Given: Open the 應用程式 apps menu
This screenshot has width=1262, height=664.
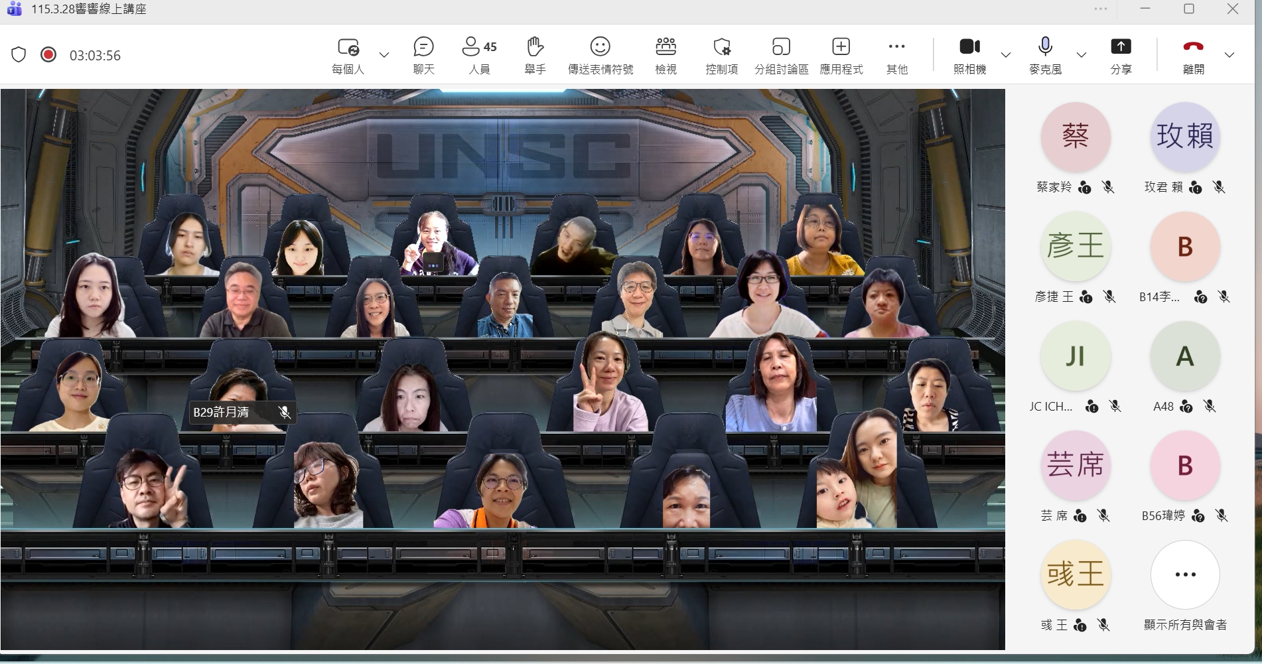Looking at the screenshot, I should 841,55.
